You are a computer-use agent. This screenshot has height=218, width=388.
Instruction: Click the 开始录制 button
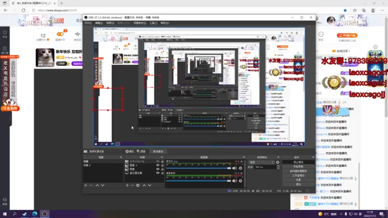tap(298, 167)
